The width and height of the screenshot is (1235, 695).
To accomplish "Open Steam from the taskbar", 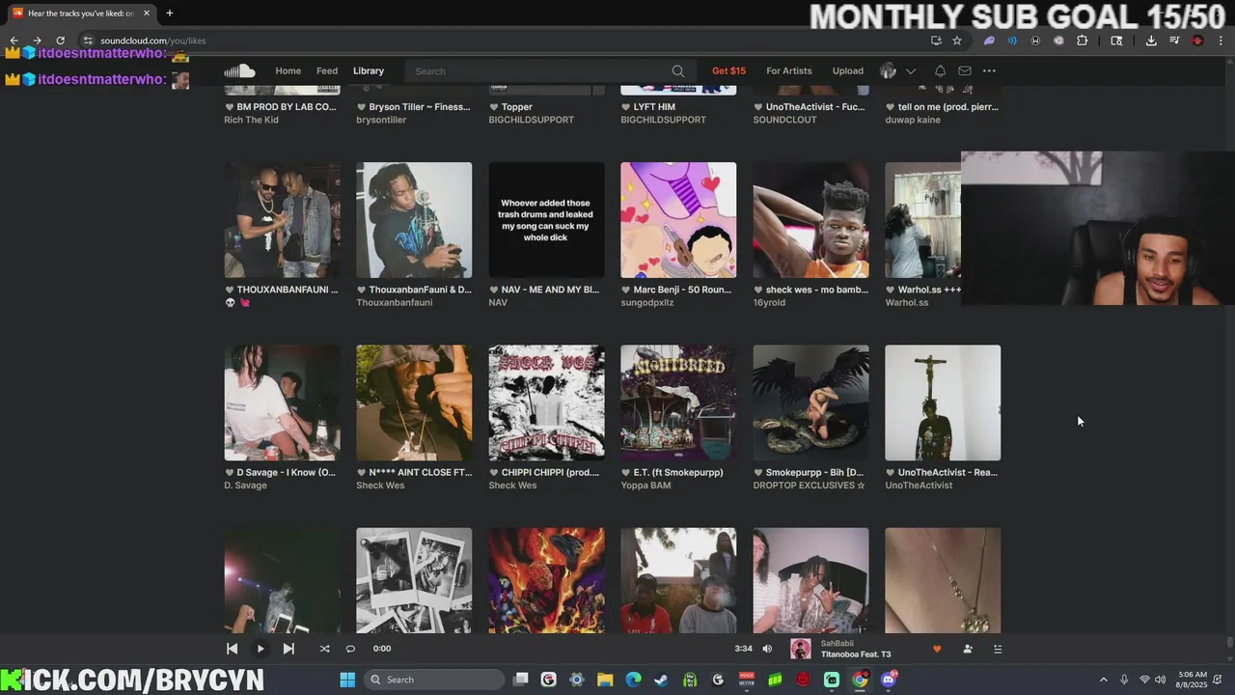I will click(661, 680).
